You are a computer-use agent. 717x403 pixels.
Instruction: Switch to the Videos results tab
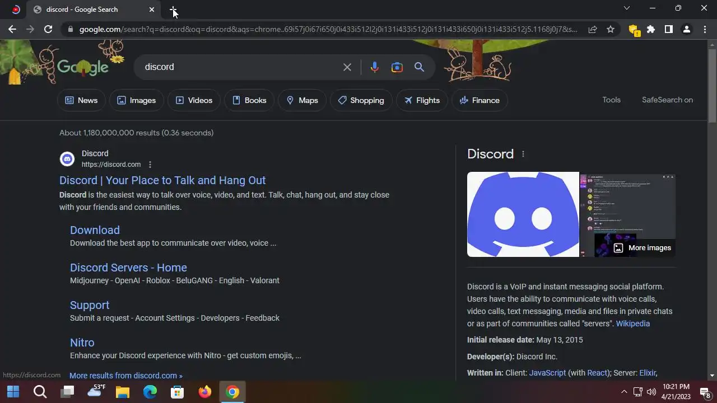pyautogui.click(x=194, y=100)
